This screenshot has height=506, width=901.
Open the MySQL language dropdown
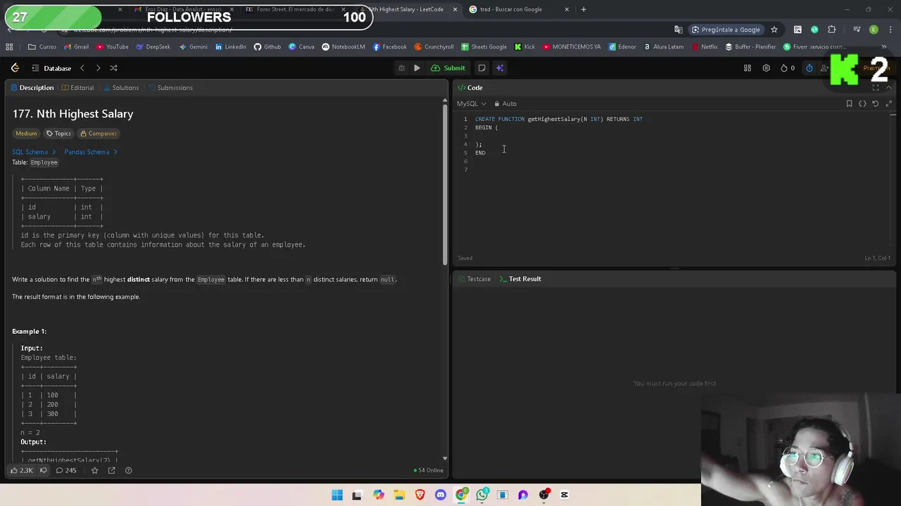(x=471, y=103)
